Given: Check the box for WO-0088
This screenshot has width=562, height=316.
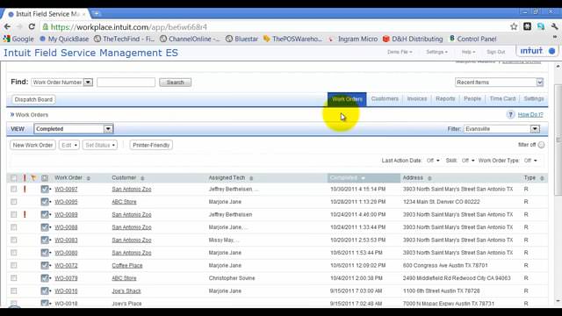Looking at the screenshot, I should [14, 227].
